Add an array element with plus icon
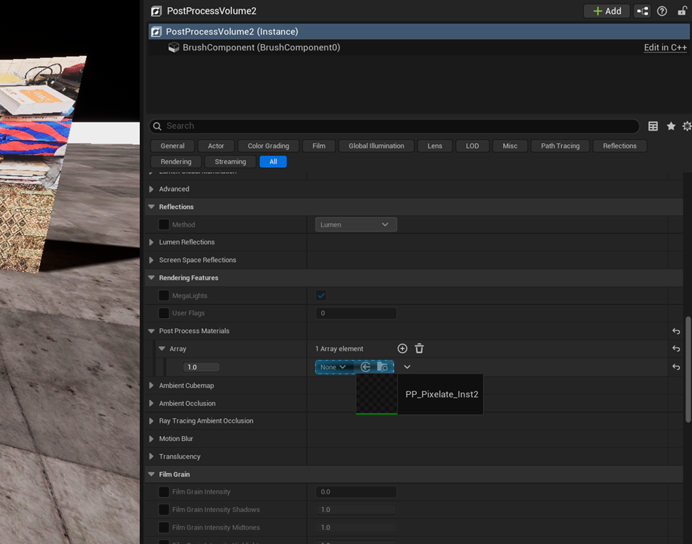This screenshot has height=544, width=692. (x=402, y=349)
